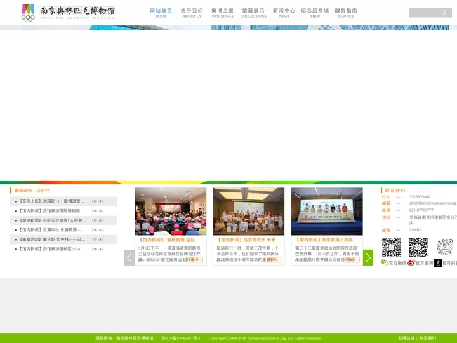Open the 网站首页 HOME menu

click(161, 13)
